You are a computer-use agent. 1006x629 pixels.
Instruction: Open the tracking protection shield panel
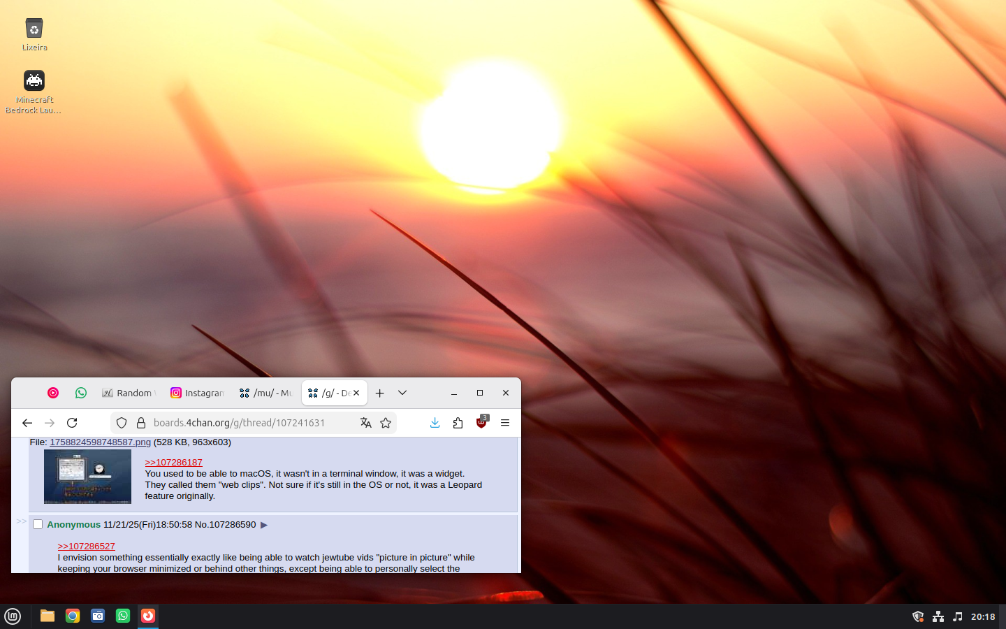pyautogui.click(x=122, y=423)
